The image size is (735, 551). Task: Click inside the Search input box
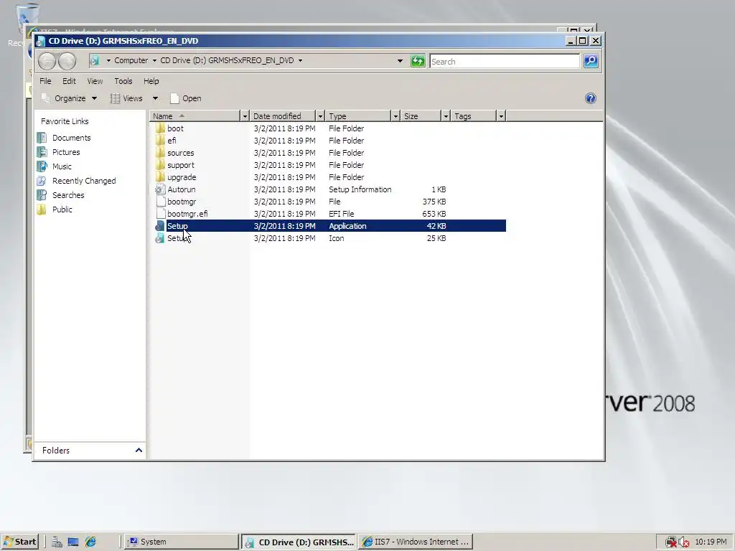(505, 62)
